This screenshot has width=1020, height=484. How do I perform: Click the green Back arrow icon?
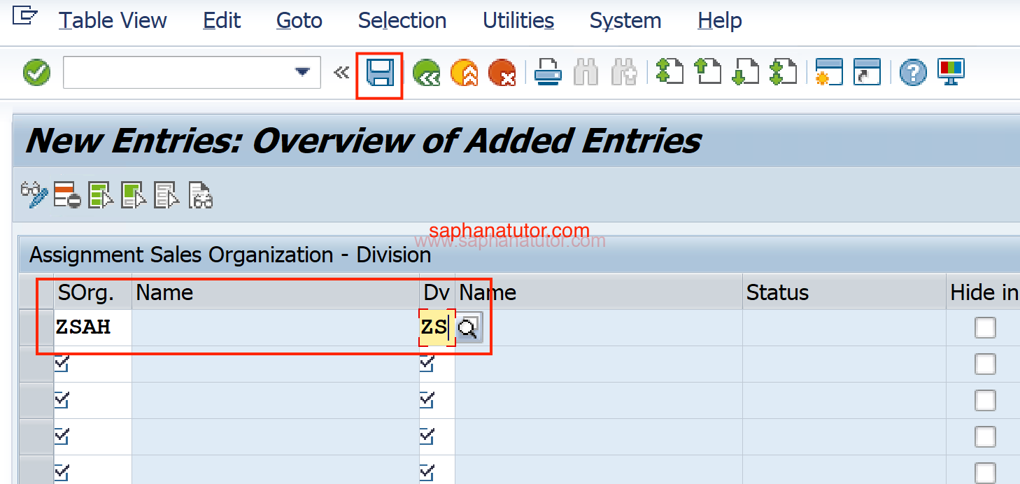pos(426,73)
